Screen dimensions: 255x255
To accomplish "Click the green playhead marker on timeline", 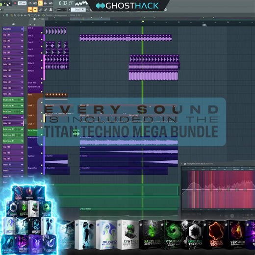I will coord(143,22).
